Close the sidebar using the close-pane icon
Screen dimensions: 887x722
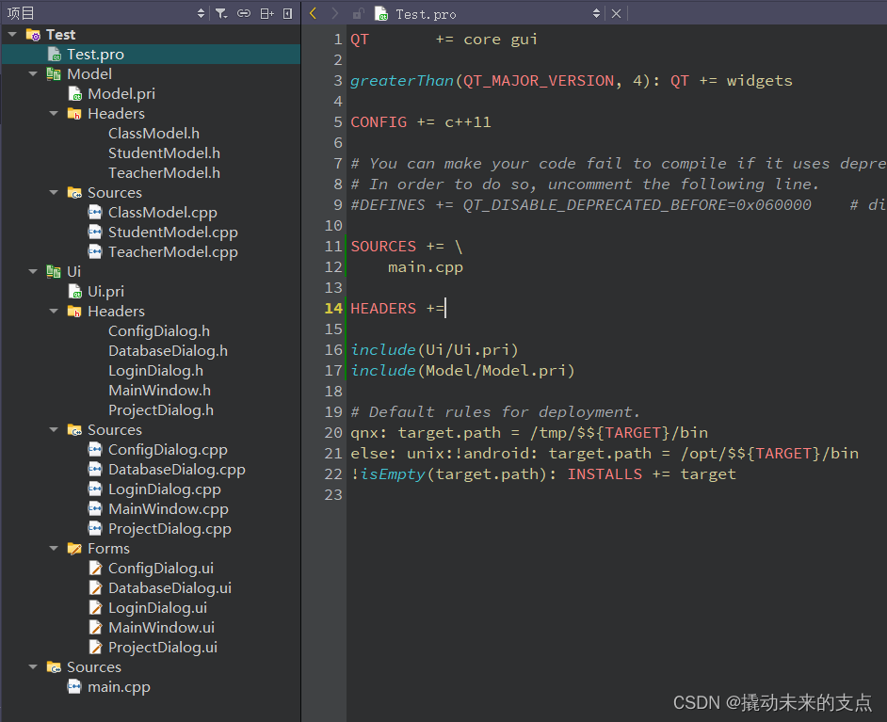287,13
